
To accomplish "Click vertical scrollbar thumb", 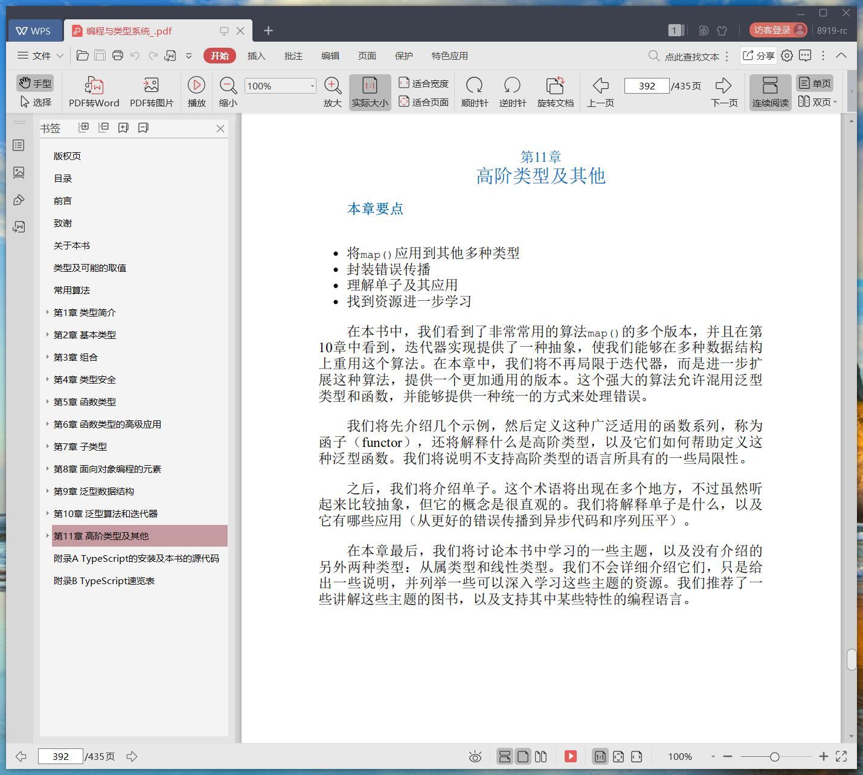I will tap(852, 659).
